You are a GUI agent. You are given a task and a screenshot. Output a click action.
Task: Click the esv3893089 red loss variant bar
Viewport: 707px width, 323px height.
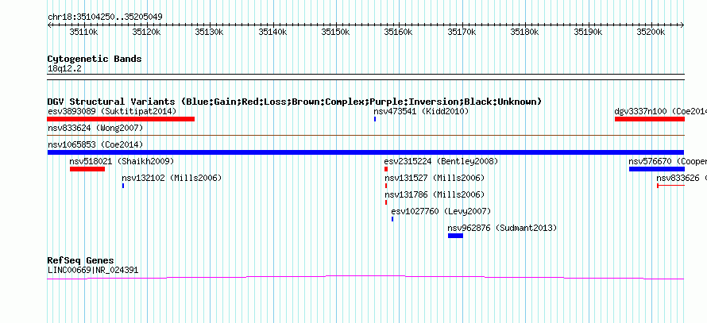coord(121,119)
